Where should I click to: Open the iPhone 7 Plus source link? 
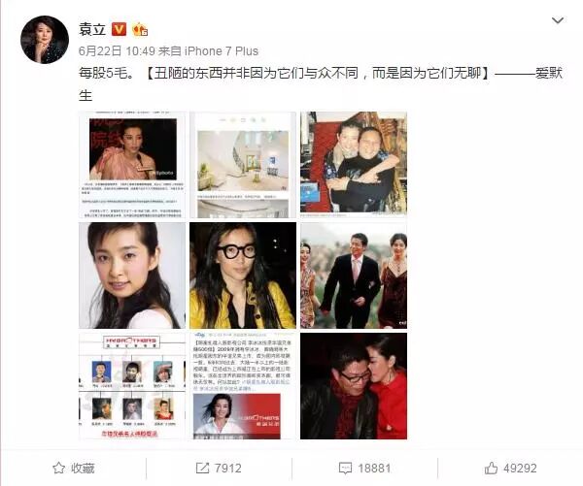point(222,50)
